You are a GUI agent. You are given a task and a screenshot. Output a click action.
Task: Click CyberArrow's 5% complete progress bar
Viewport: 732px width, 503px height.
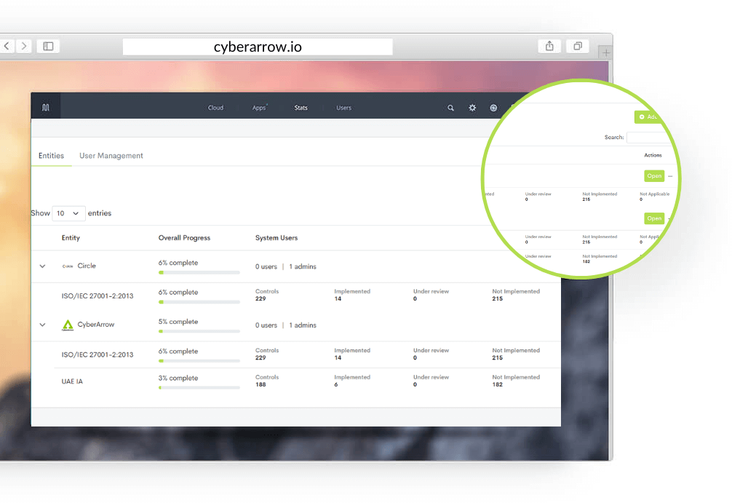(199, 331)
